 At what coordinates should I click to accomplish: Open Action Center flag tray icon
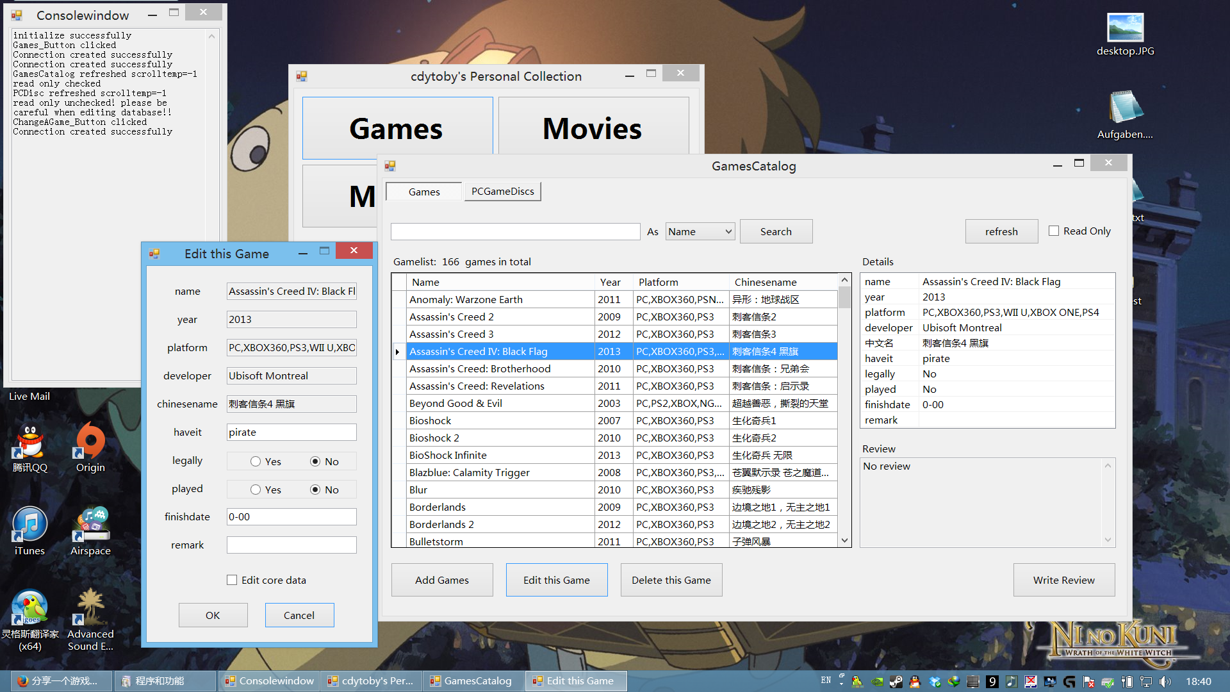click(1088, 682)
